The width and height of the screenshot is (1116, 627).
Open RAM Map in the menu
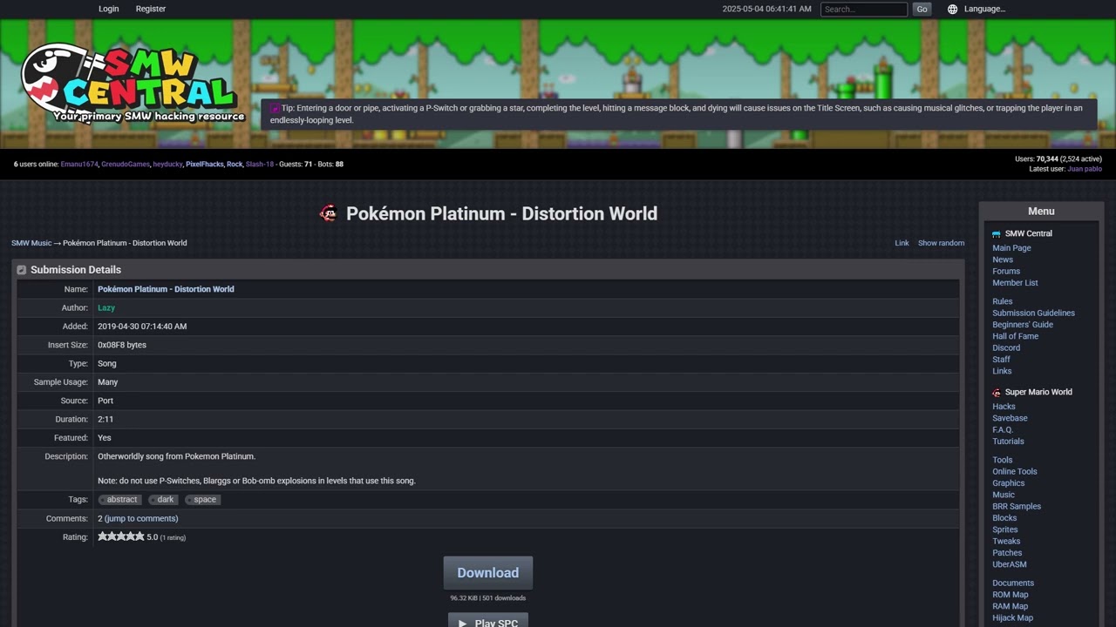pyautogui.click(x=1010, y=606)
